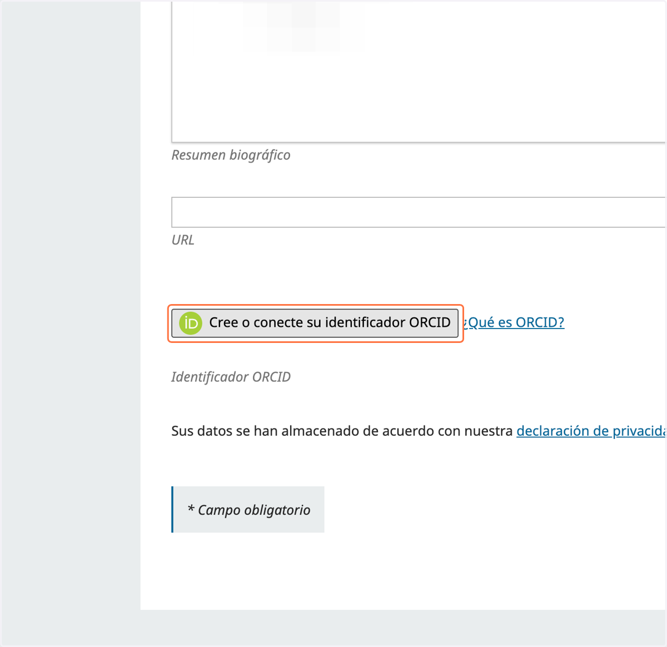Screen dimensions: 667x647
Task: Select the 'URL' field label
Action: (183, 240)
